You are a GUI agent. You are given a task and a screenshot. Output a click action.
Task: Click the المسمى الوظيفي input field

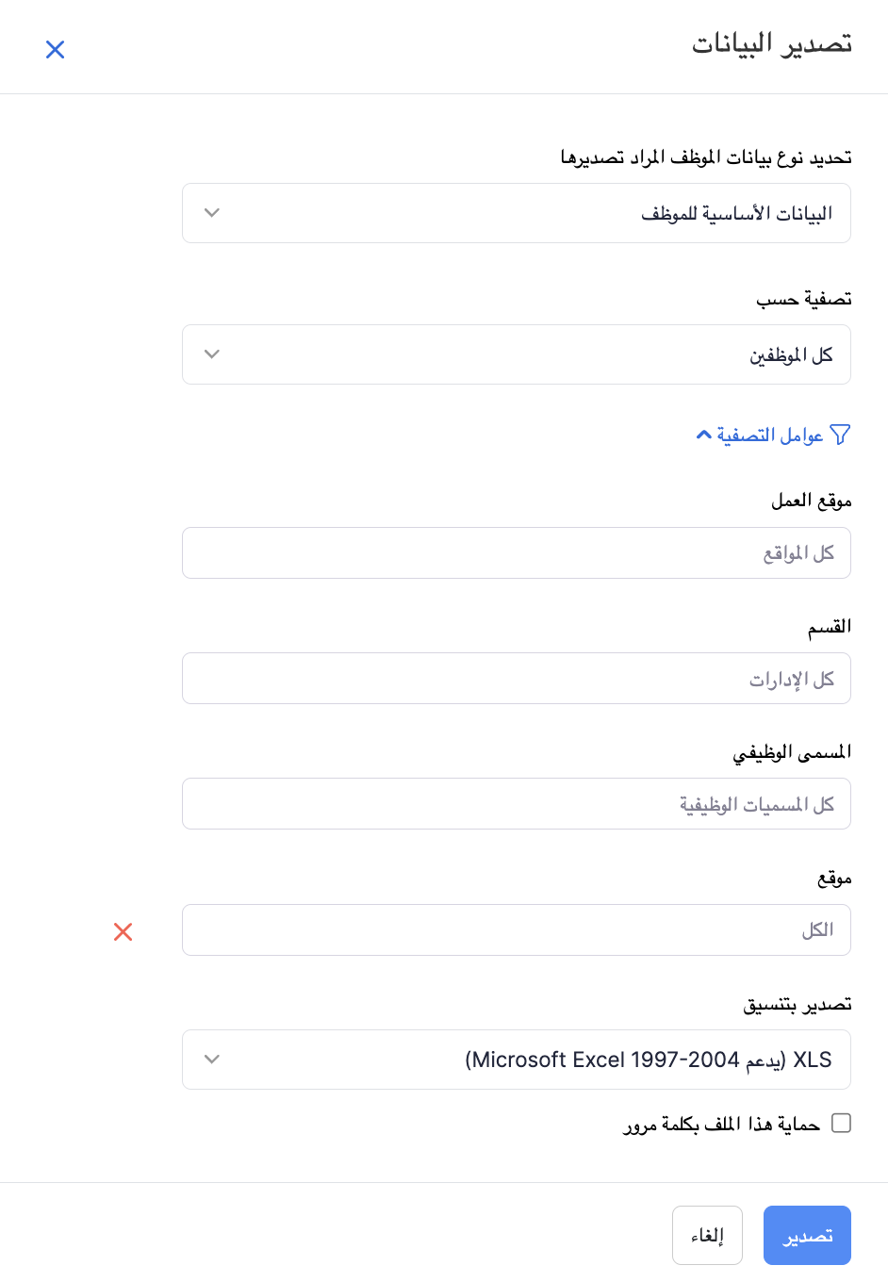click(516, 804)
